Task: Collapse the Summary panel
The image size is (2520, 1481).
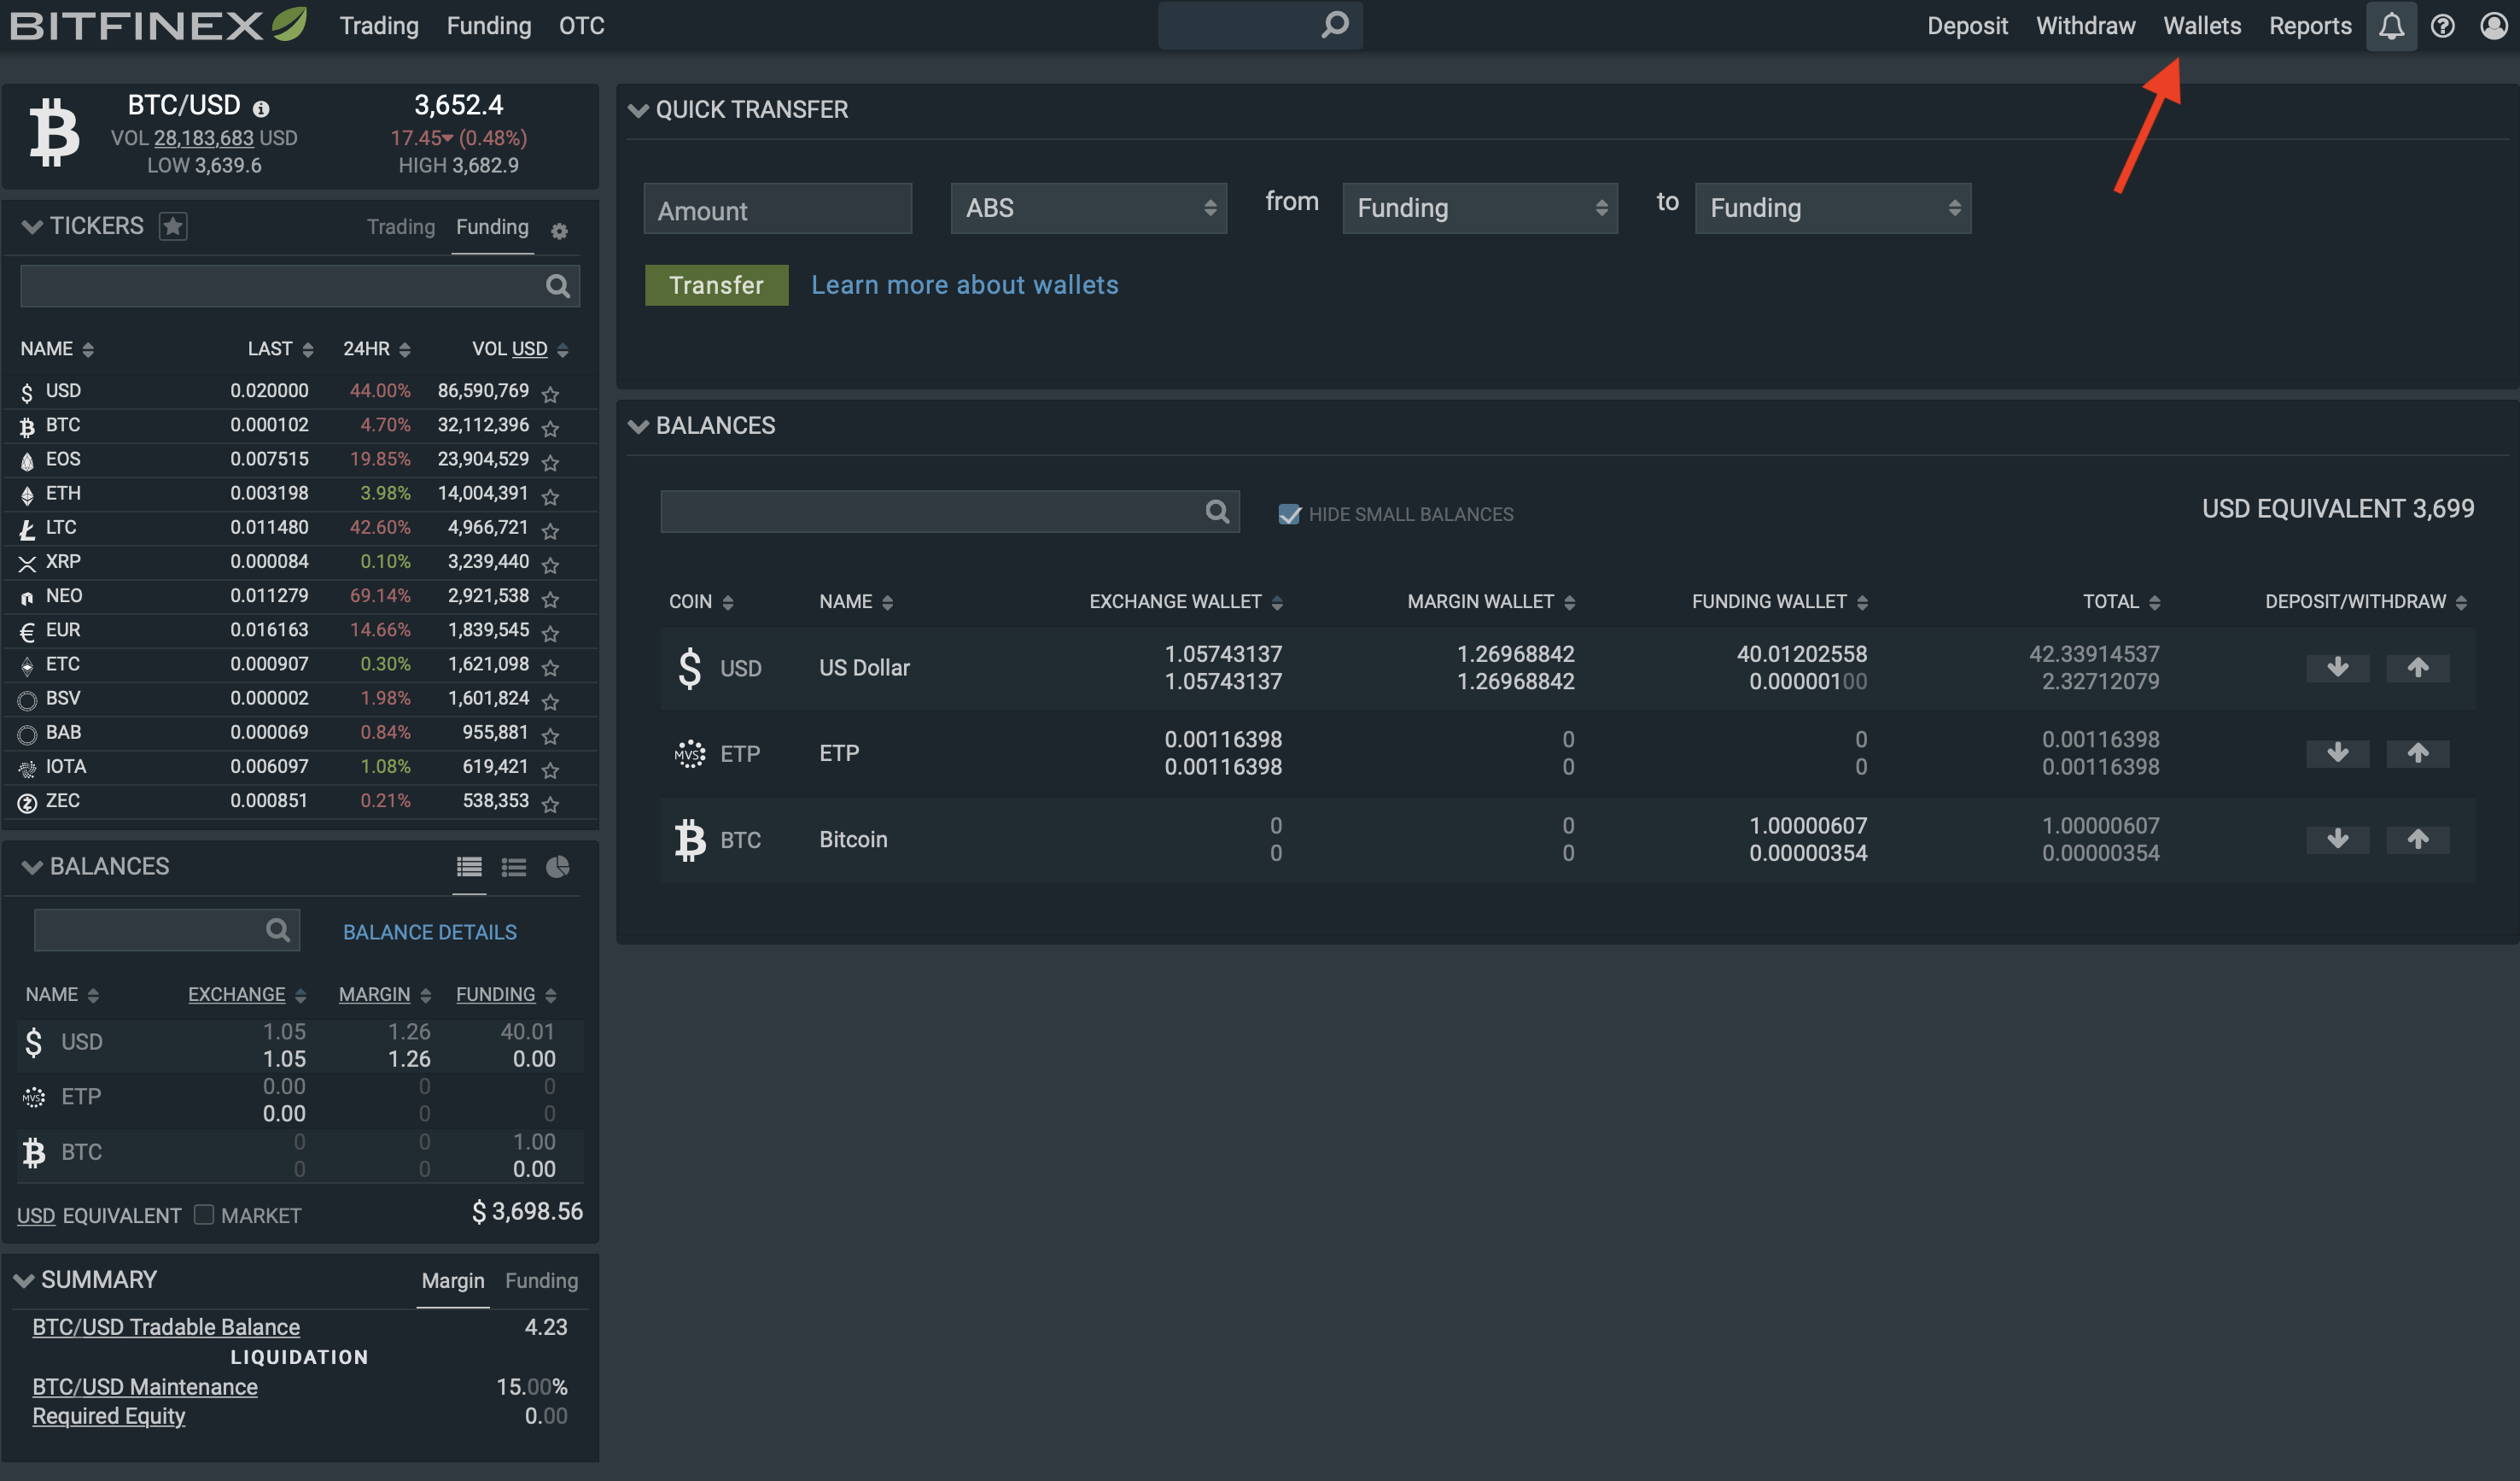Action: click(24, 1280)
